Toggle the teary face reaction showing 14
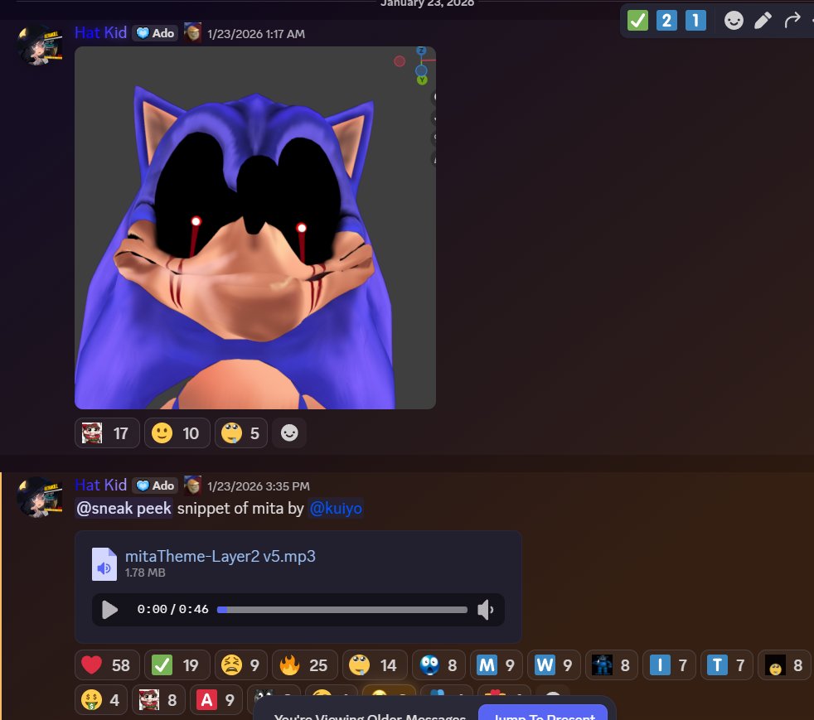The width and height of the screenshot is (814, 720). click(375, 665)
